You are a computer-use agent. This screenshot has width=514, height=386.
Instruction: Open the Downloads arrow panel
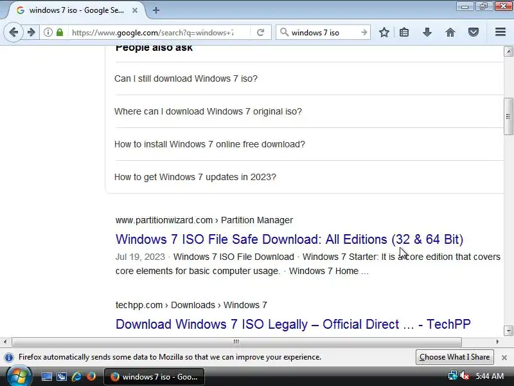coord(427,32)
